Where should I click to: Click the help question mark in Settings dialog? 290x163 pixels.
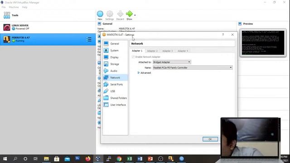point(223,34)
